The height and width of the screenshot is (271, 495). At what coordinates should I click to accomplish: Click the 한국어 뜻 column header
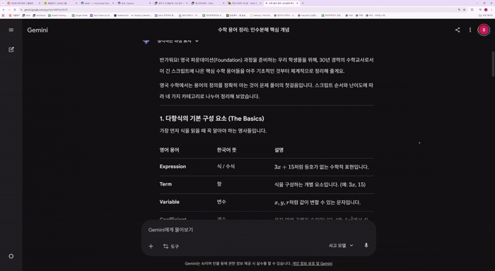[227, 150]
